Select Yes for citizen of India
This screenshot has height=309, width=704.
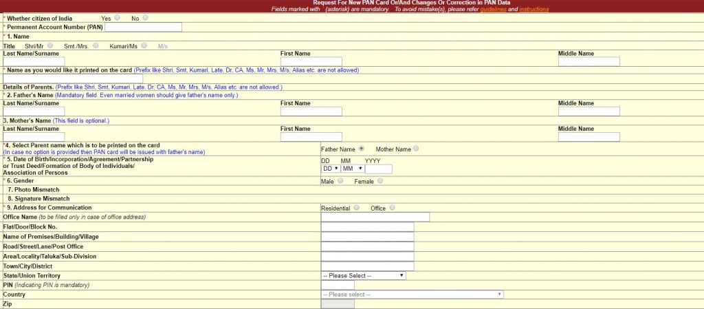tap(118, 18)
